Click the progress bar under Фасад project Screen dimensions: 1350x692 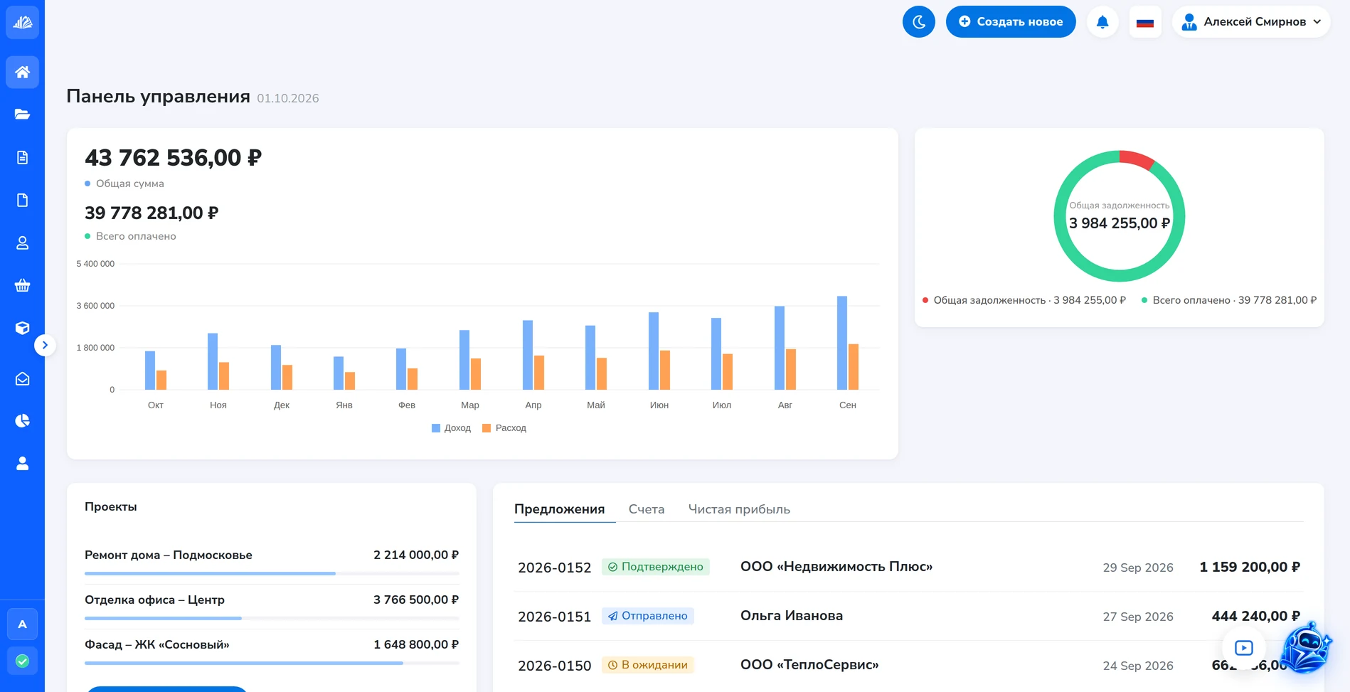pos(272,663)
